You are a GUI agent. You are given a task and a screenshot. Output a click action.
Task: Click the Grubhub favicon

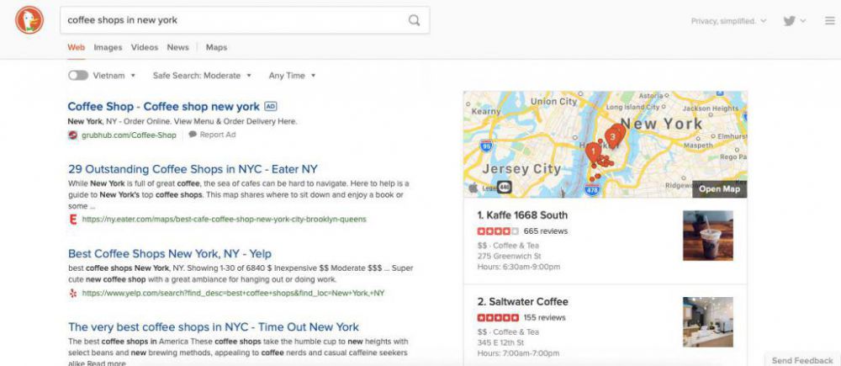(73, 135)
